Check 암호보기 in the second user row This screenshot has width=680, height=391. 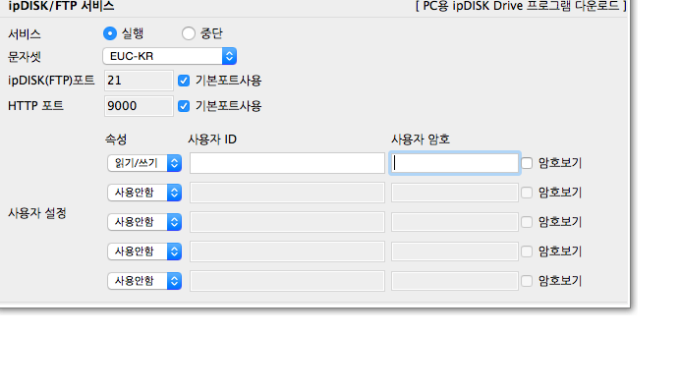(527, 193)
